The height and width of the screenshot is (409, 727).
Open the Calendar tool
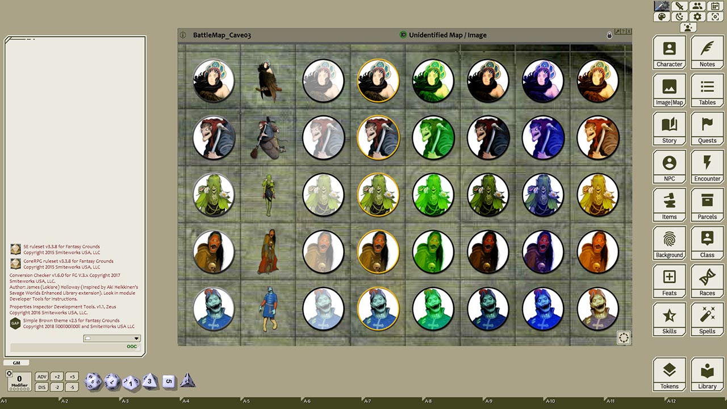(714, 6)
